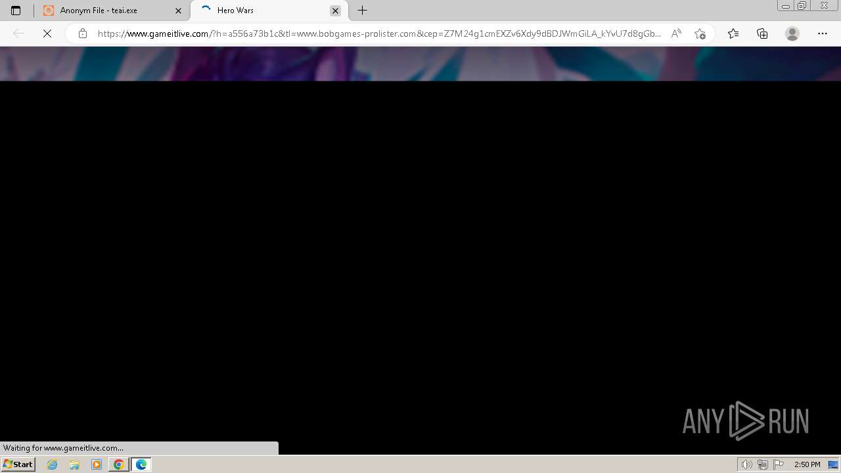
Task: Open Settings and more menu
Action: pyautogui.click(x=823, y=34)
